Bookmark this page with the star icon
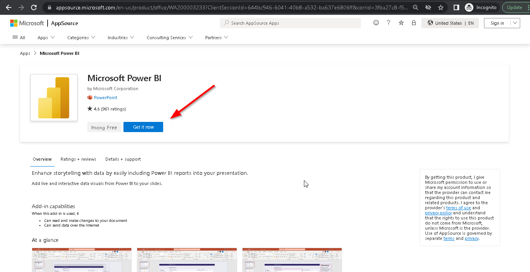Screen dimensions: 530x272 pos(441,7)
